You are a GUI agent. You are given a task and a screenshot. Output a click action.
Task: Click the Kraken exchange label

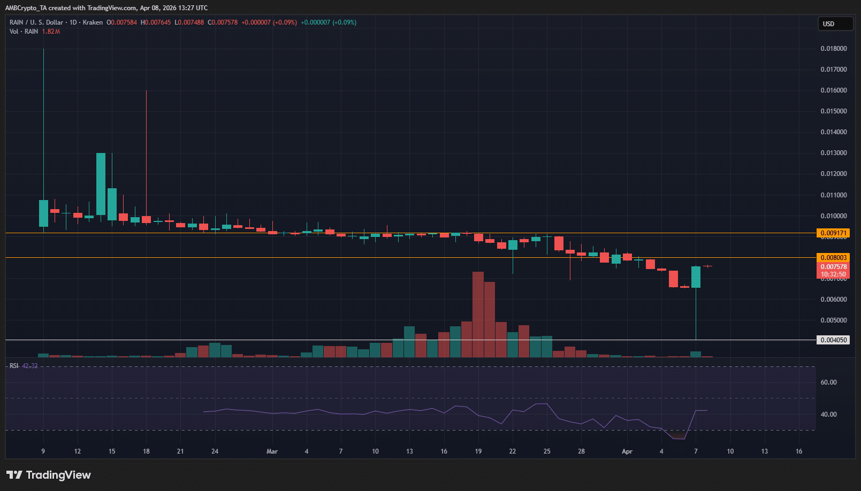(x=93, y=22)
